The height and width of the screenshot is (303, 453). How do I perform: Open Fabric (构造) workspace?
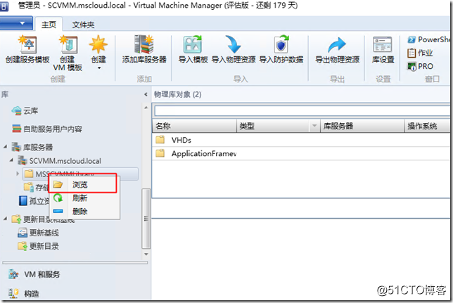coord(24,293)
